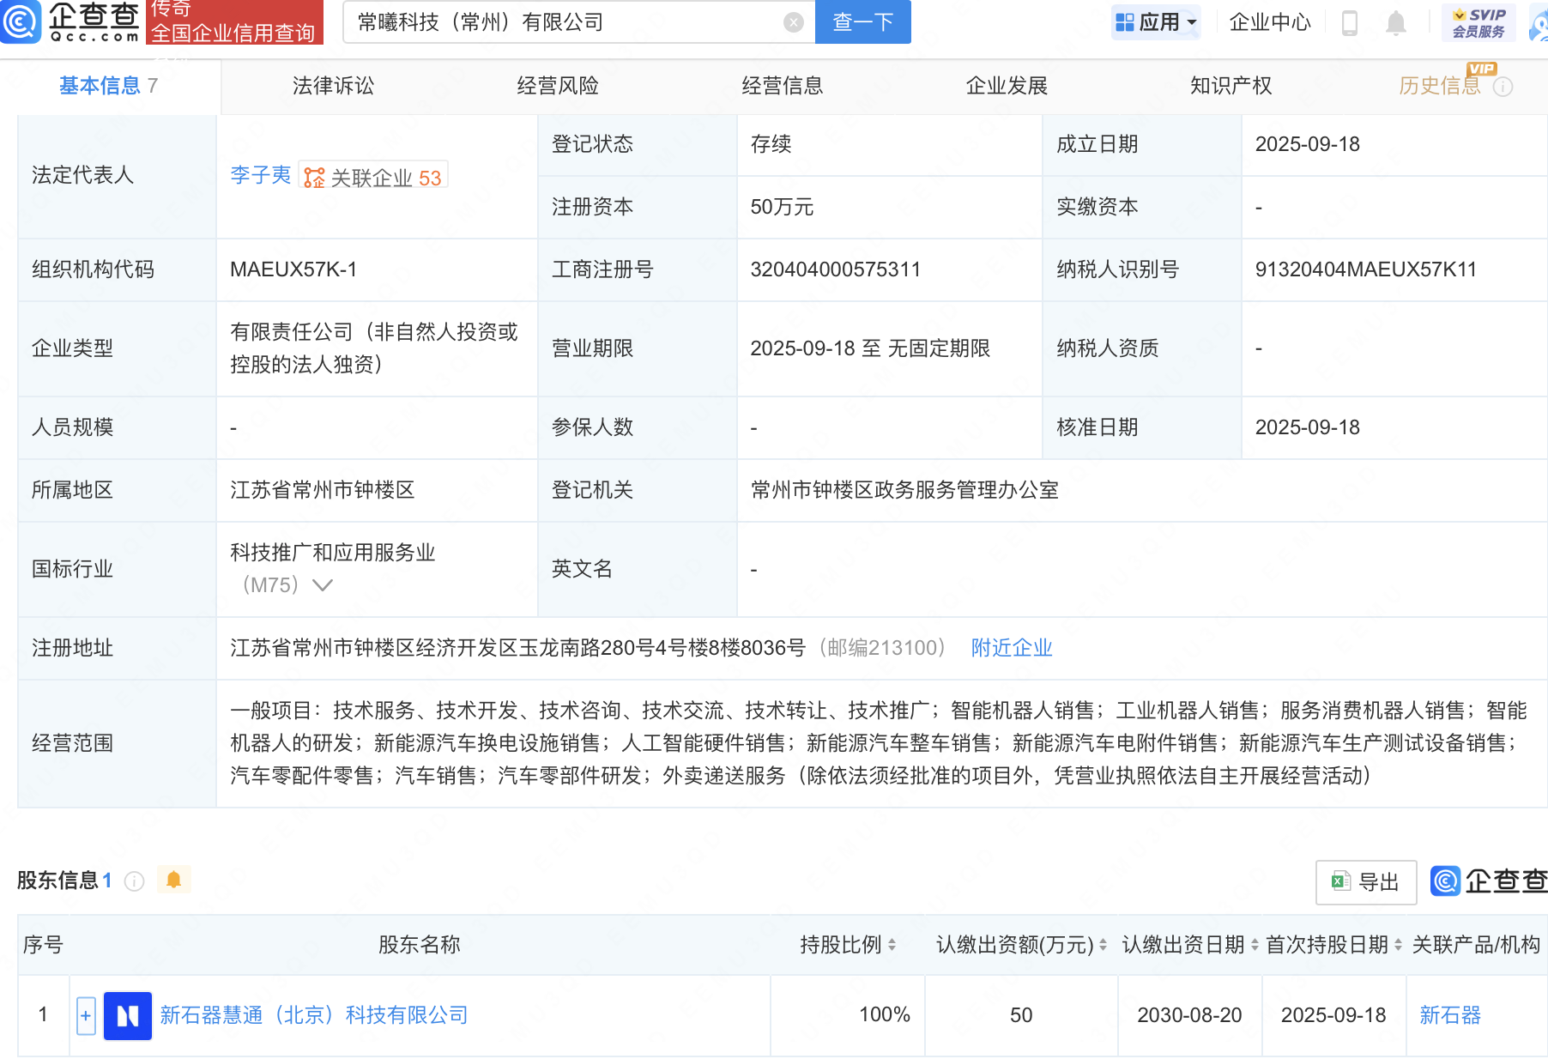Click the 导出 export button
This screenshot has width=1548, height=1059.
click(x=1366, y=882)
